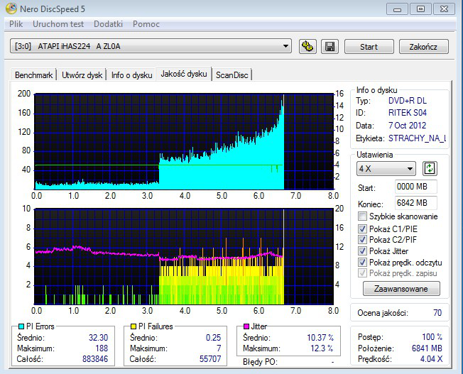Switch to the Benchmark tab
Screen dimensions: 463x374
tap(33, 75)
